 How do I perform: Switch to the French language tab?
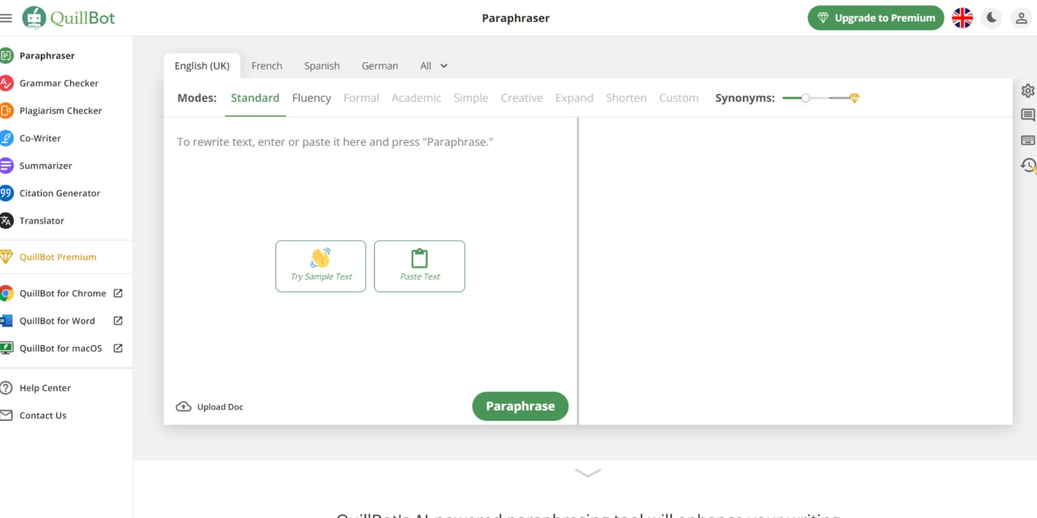click(267, 66)
